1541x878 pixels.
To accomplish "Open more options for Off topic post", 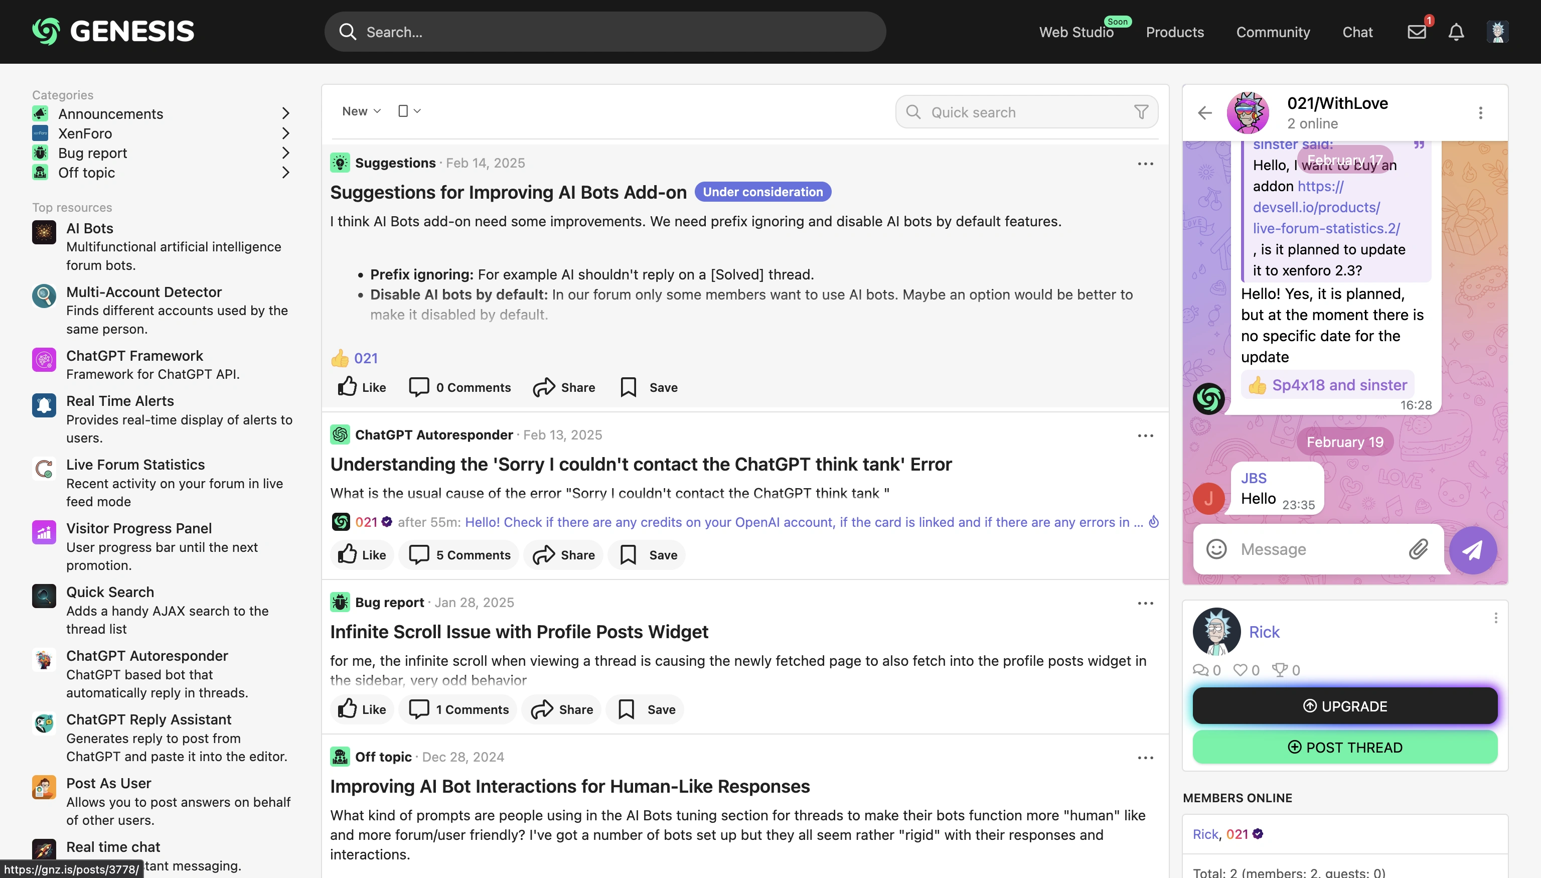I will pyautogui.click(x=1145, y=758).
